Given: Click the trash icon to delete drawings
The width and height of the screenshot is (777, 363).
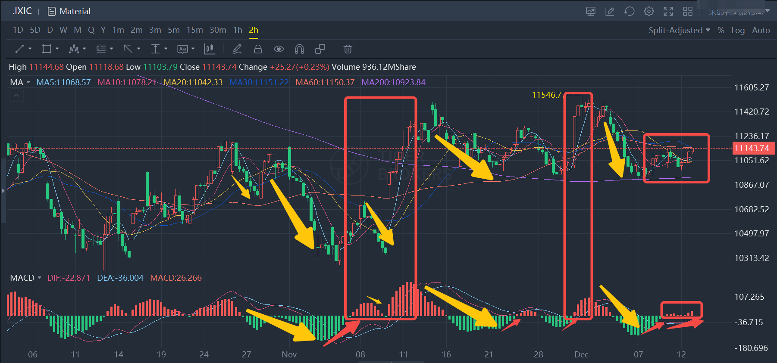Looking at the screenshot, I should pos(348,49).
